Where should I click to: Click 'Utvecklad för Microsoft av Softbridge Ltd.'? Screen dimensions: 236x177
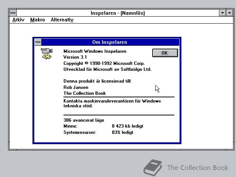point(107,69)
